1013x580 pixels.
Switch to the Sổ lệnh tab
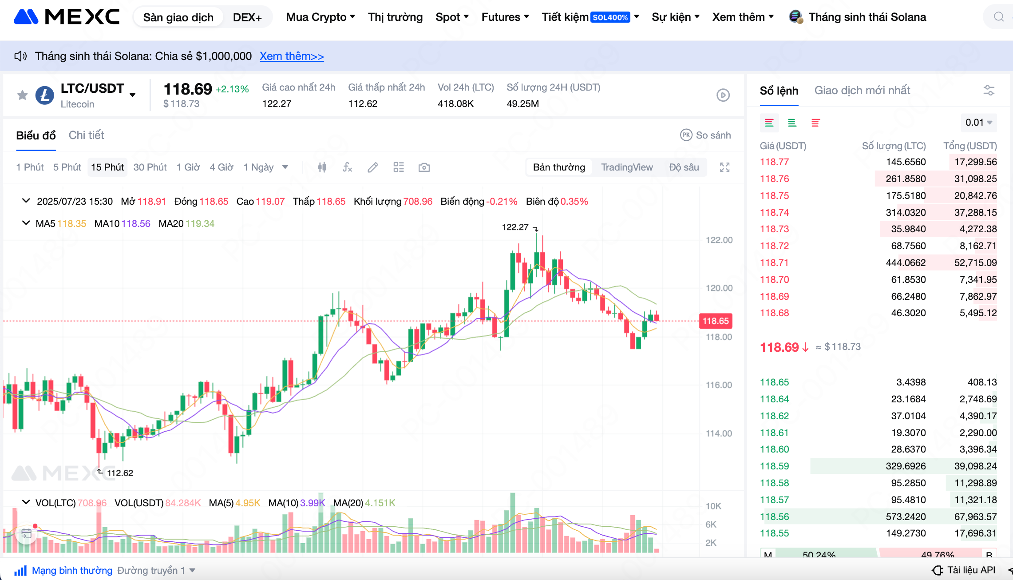click(779, 91)
